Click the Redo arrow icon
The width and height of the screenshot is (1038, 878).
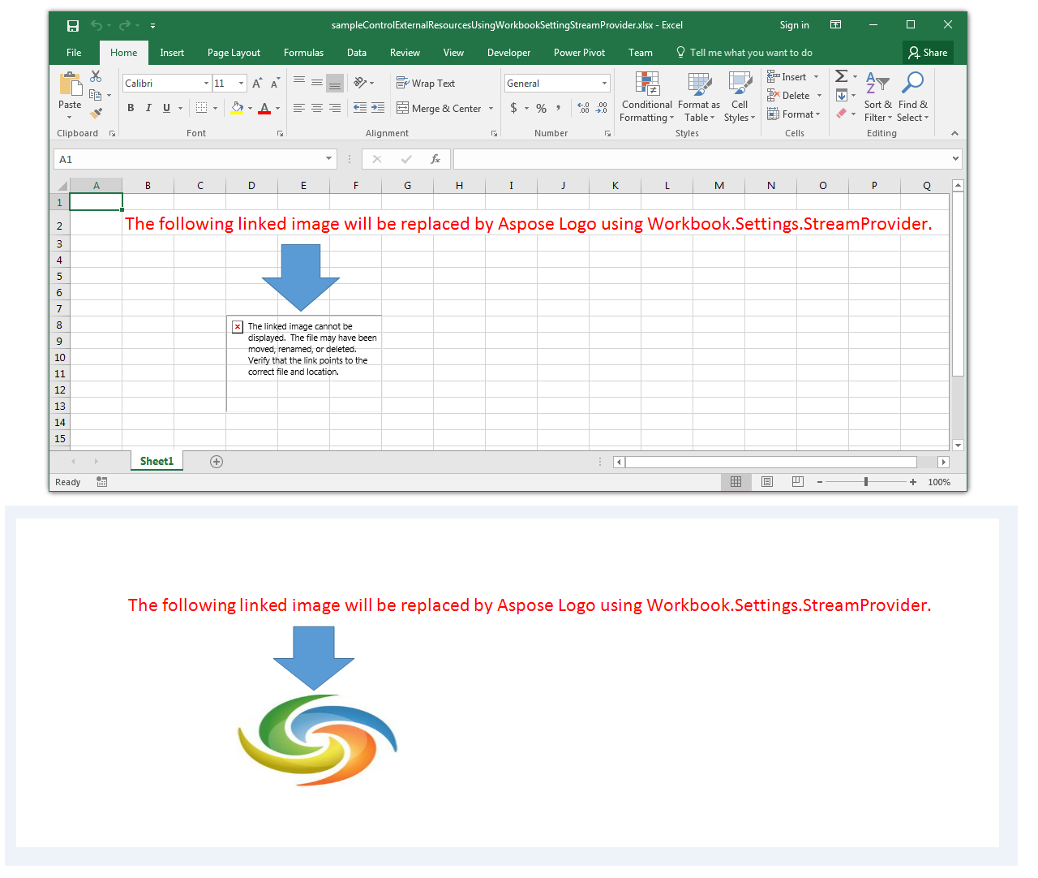tap(125, 25)
